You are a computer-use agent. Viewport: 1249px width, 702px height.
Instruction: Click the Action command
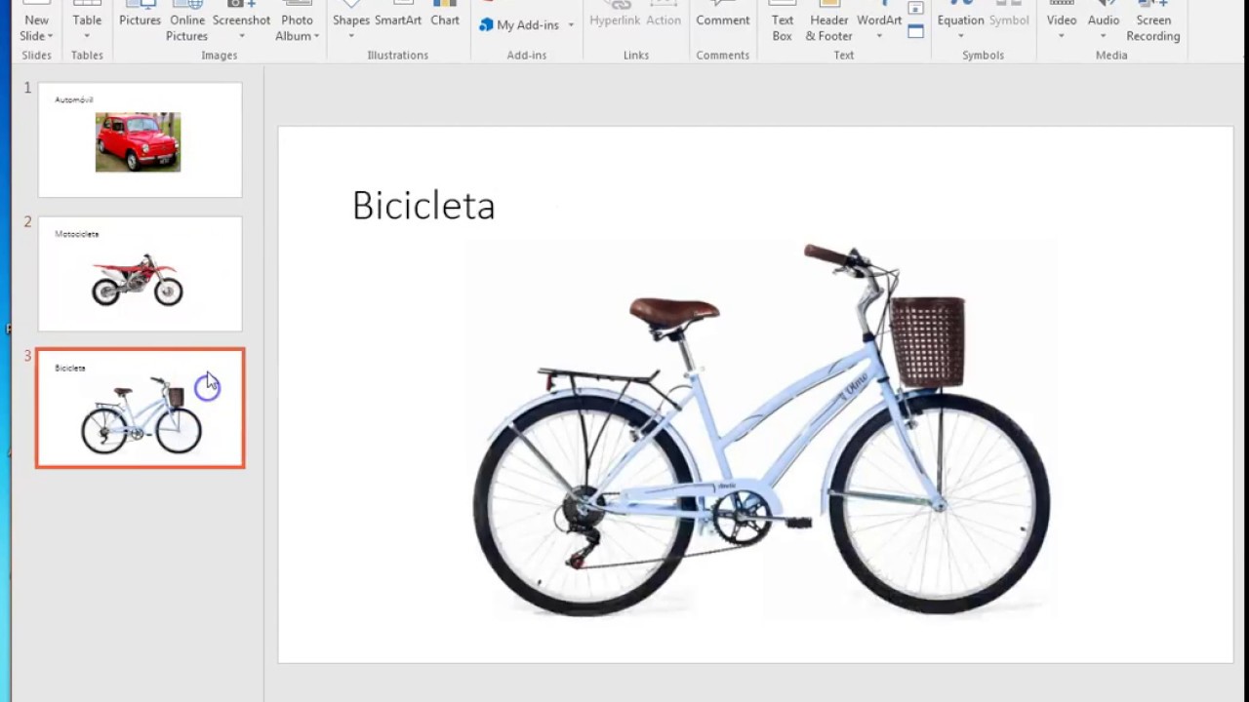tap(664, 15)
